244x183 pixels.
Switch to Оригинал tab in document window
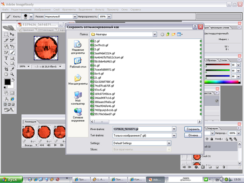point(28,30)
